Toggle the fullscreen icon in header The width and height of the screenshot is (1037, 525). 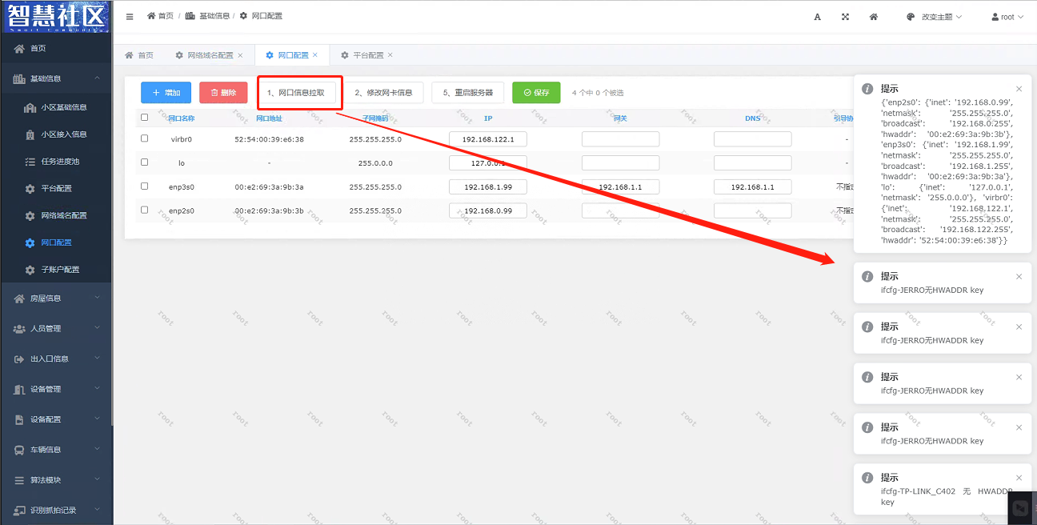click(845, 17)
